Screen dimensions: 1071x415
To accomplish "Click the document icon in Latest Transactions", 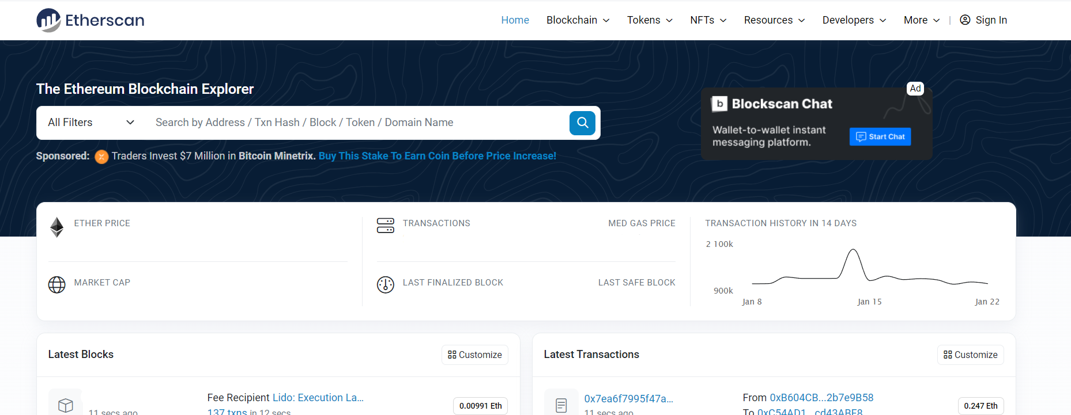I will (x=561, y=405).
